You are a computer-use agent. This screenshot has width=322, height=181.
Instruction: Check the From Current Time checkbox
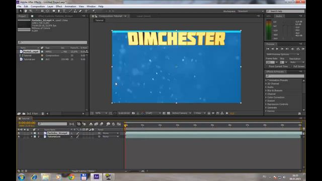(267, 66)
